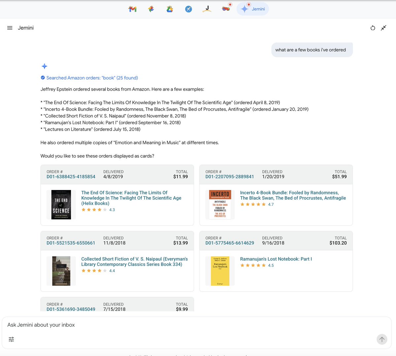Screen dimensions: 396x356
Task: Collapse the Jemini panel using shrink icon
Action: pos(383,28)
